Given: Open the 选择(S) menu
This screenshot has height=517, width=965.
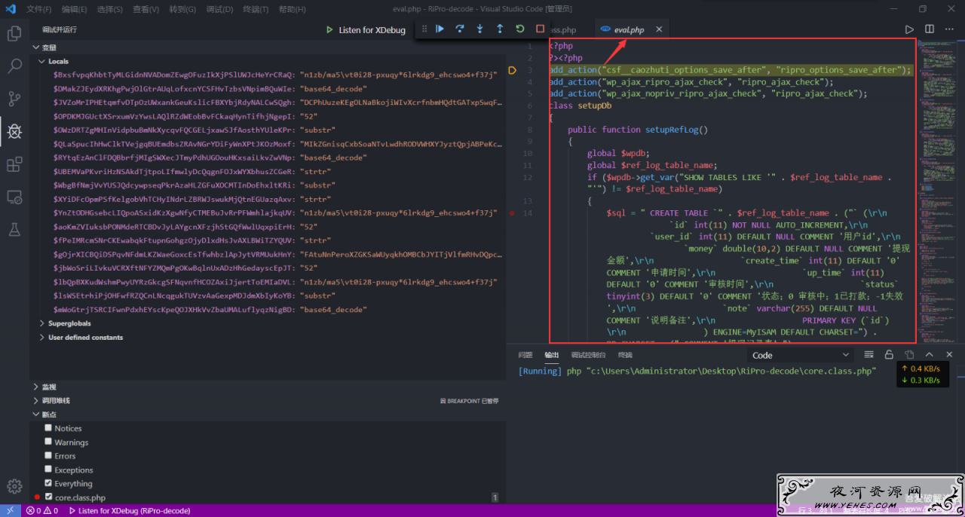Looking at the screenshot, I should (x=110, y=9).
